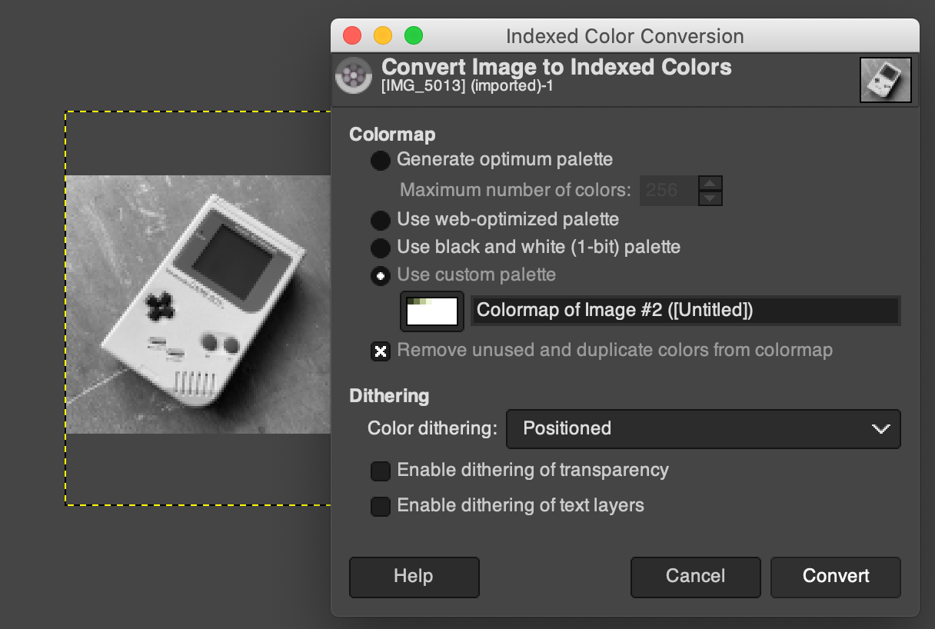This screenshot has height=629, width=935.
Task: Click the Colormap of Image #2 palette name field
Action: click(x=685, y=311)
